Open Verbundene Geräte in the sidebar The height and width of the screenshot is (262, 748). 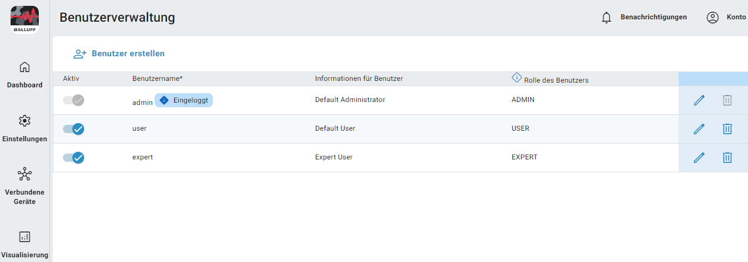[x=25, y=186]
